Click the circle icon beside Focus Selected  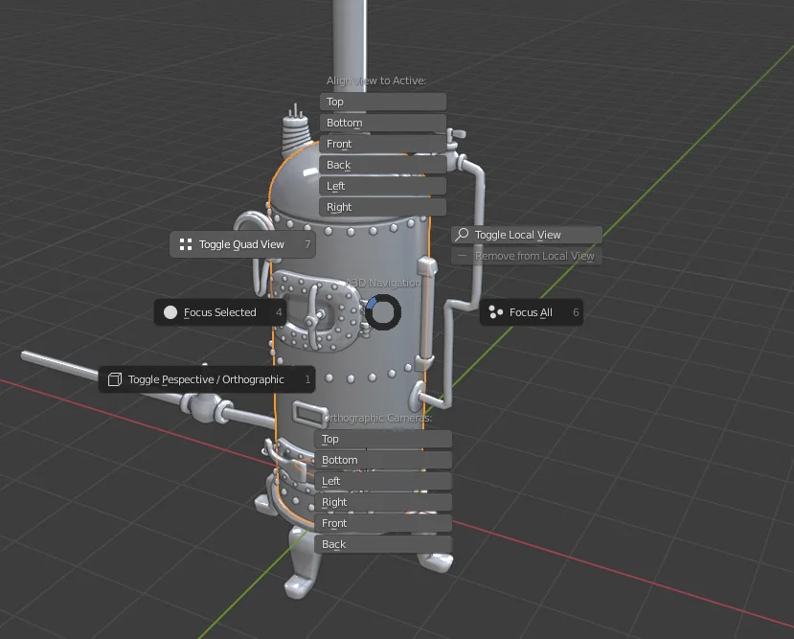(170, 311)
